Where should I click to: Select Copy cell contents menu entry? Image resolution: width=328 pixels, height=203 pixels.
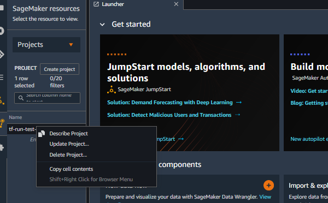(x=71, y=169)
